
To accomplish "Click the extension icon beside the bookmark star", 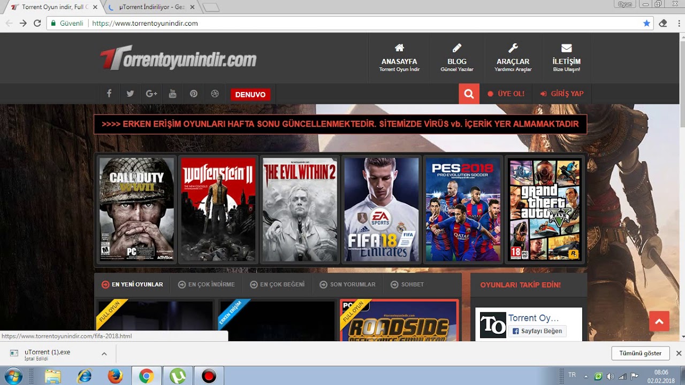I will pyautogui.click(x=663, y=23).
